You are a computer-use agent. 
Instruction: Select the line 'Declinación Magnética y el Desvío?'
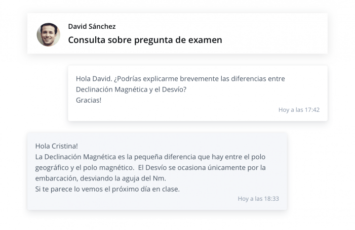pyautogui.click(x=131, y=89)
